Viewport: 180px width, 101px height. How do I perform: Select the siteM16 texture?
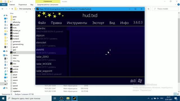click(x=51, y=51)
